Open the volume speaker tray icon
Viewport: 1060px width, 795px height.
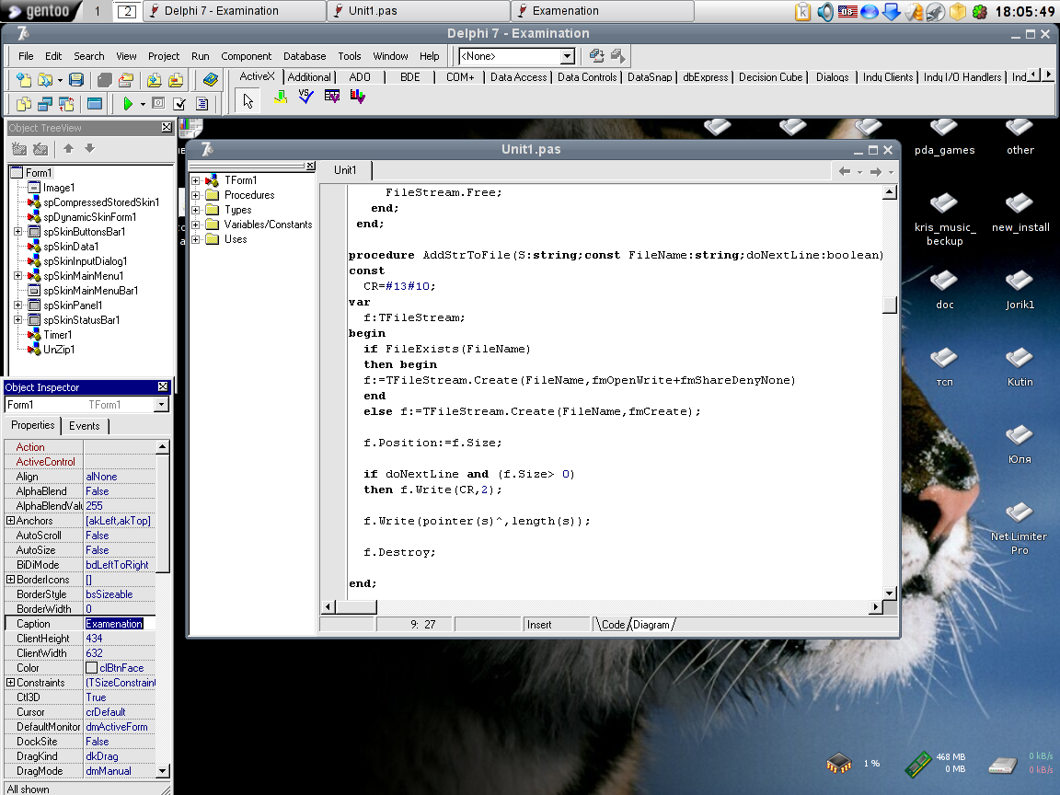pos(825,11)
